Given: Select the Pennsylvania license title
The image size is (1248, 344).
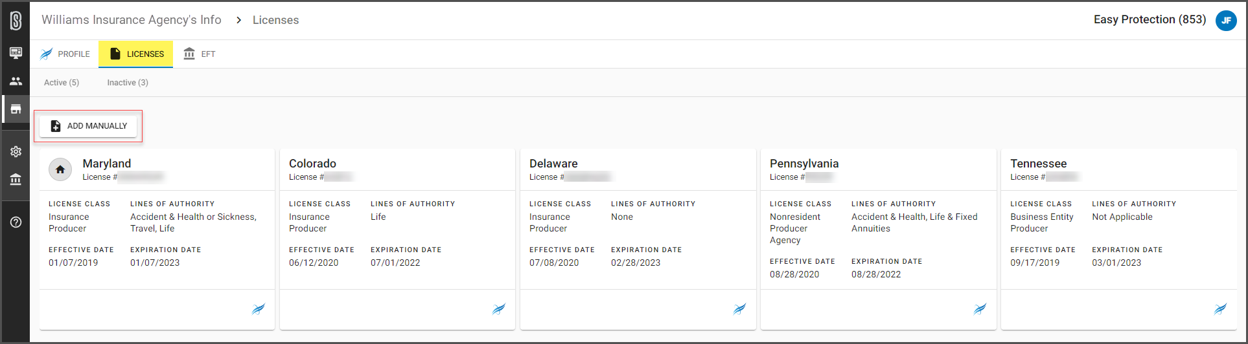Looking at the screenshot, I should tap(804, 164).
